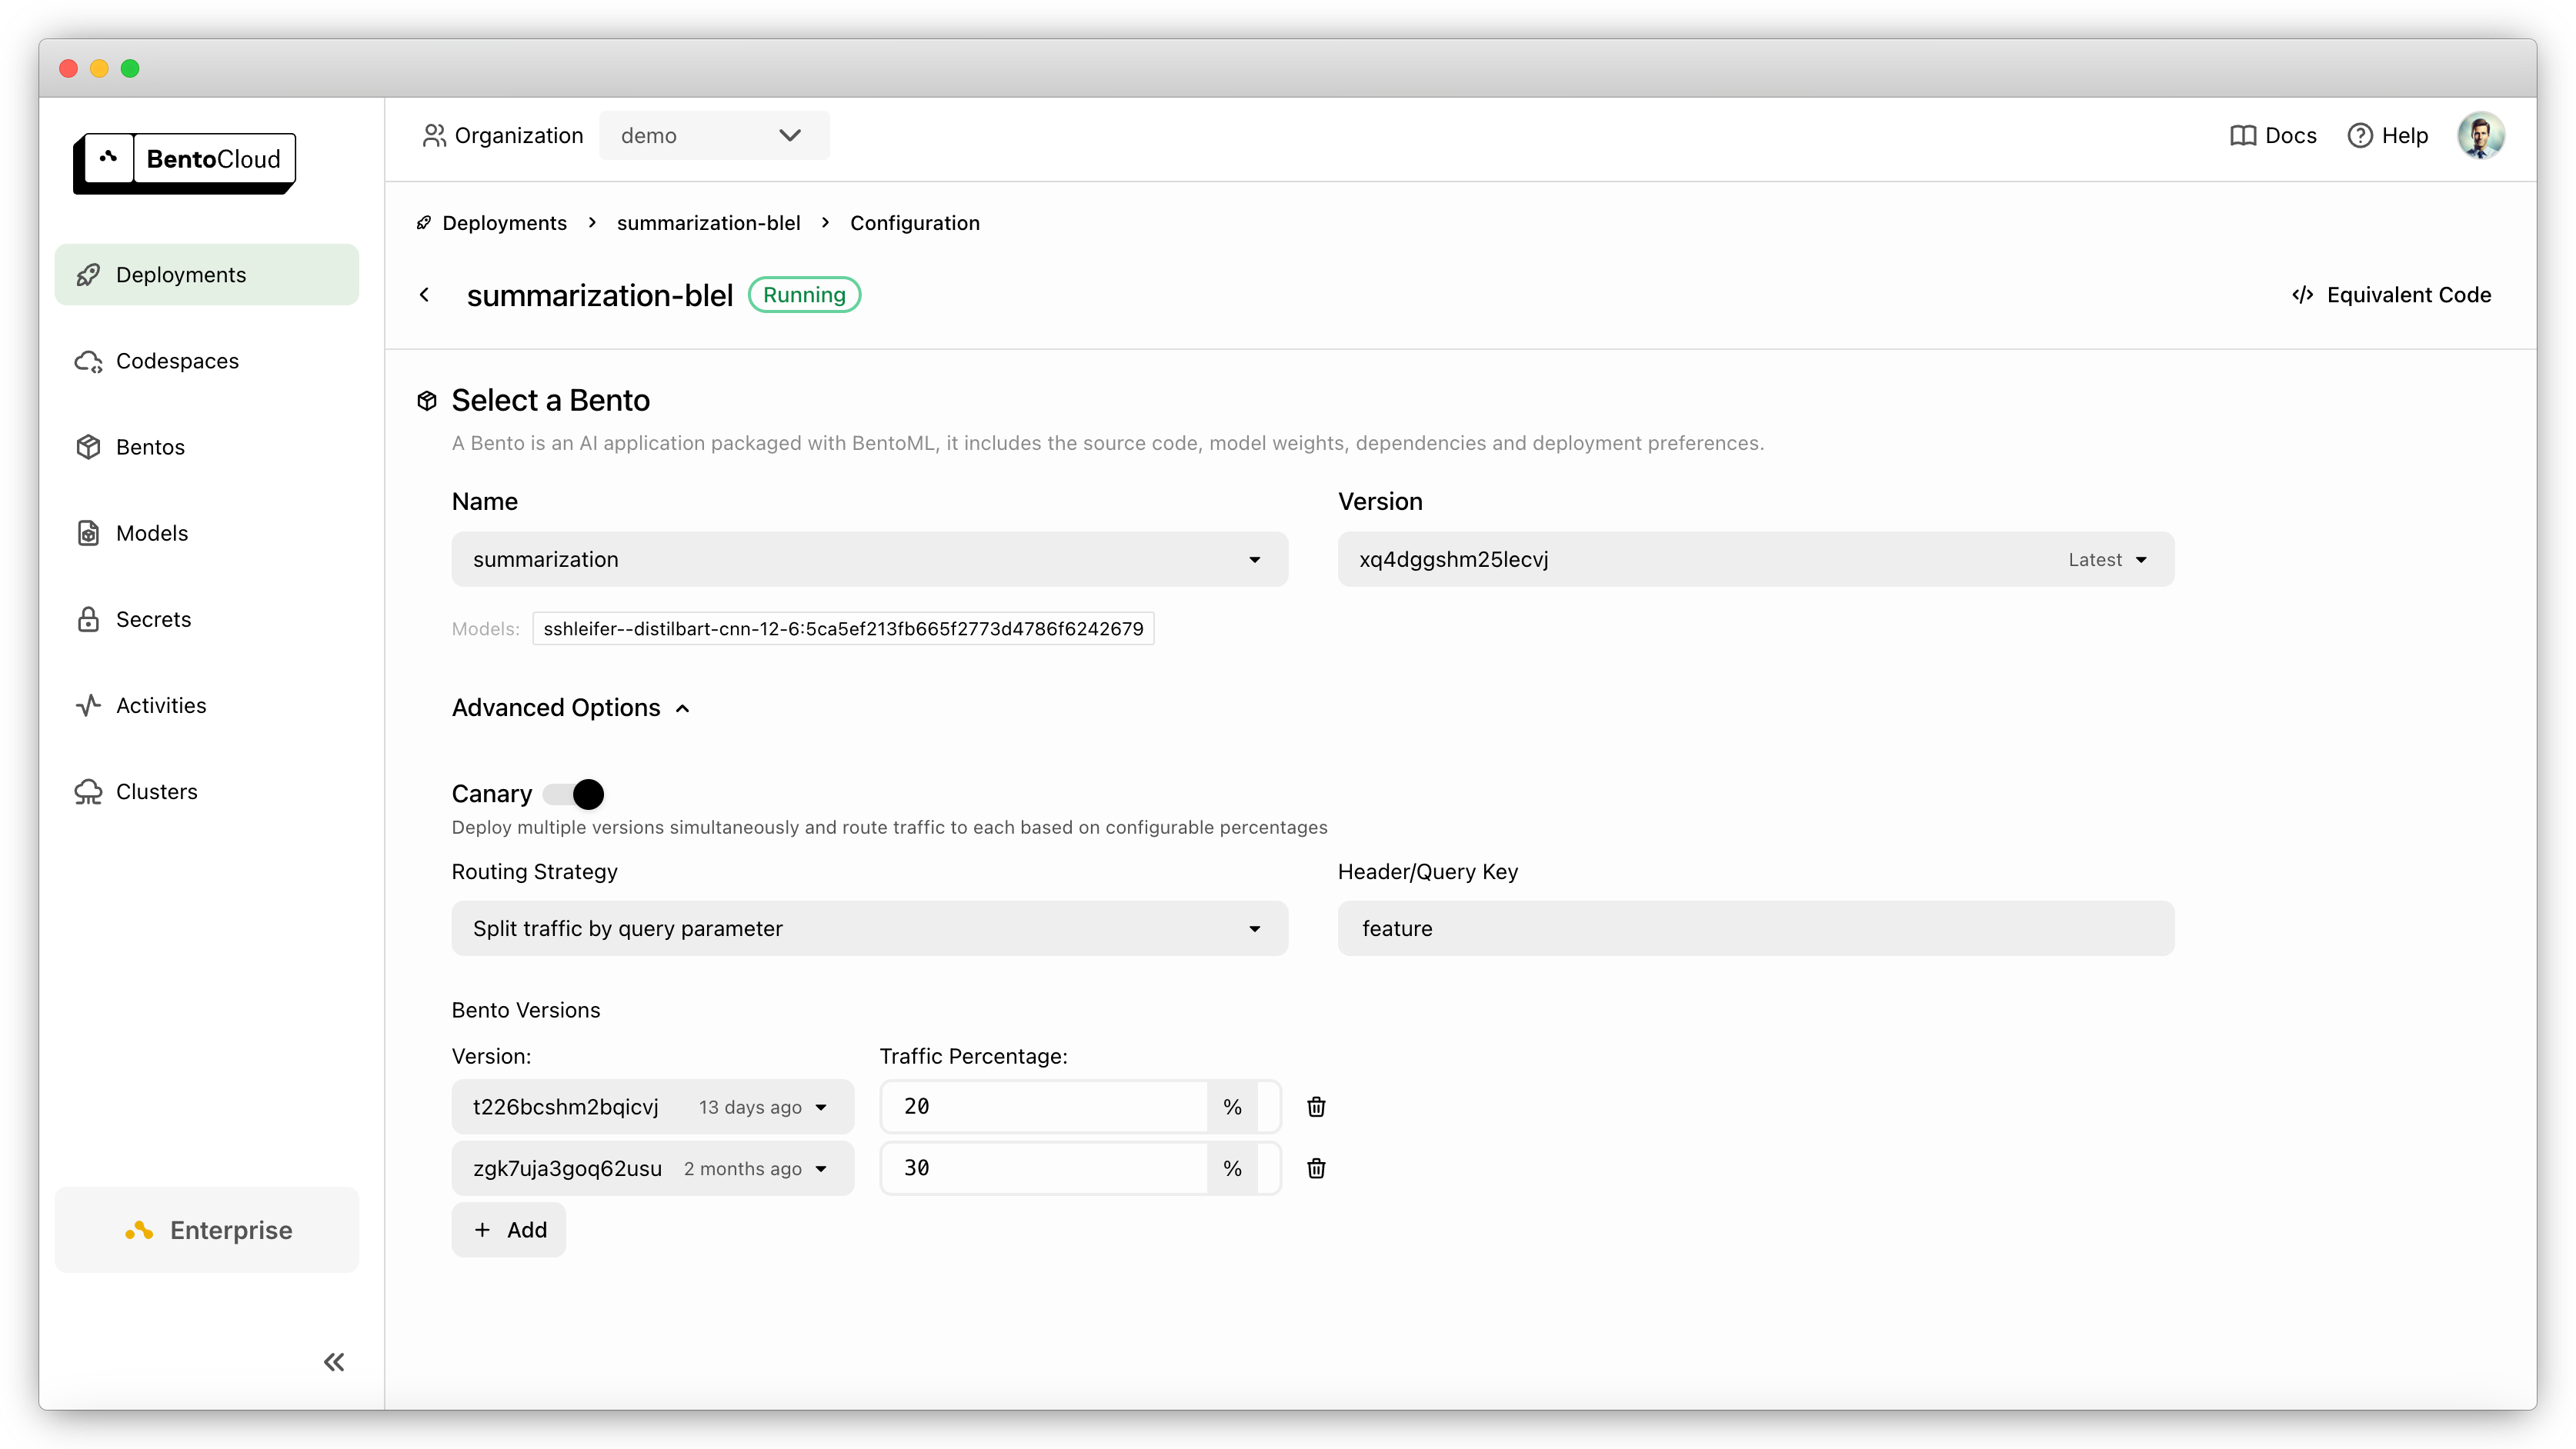Open the zgk7uja3goq62usu version dropdown
2576x1449 pixels.
(652, 1168)
